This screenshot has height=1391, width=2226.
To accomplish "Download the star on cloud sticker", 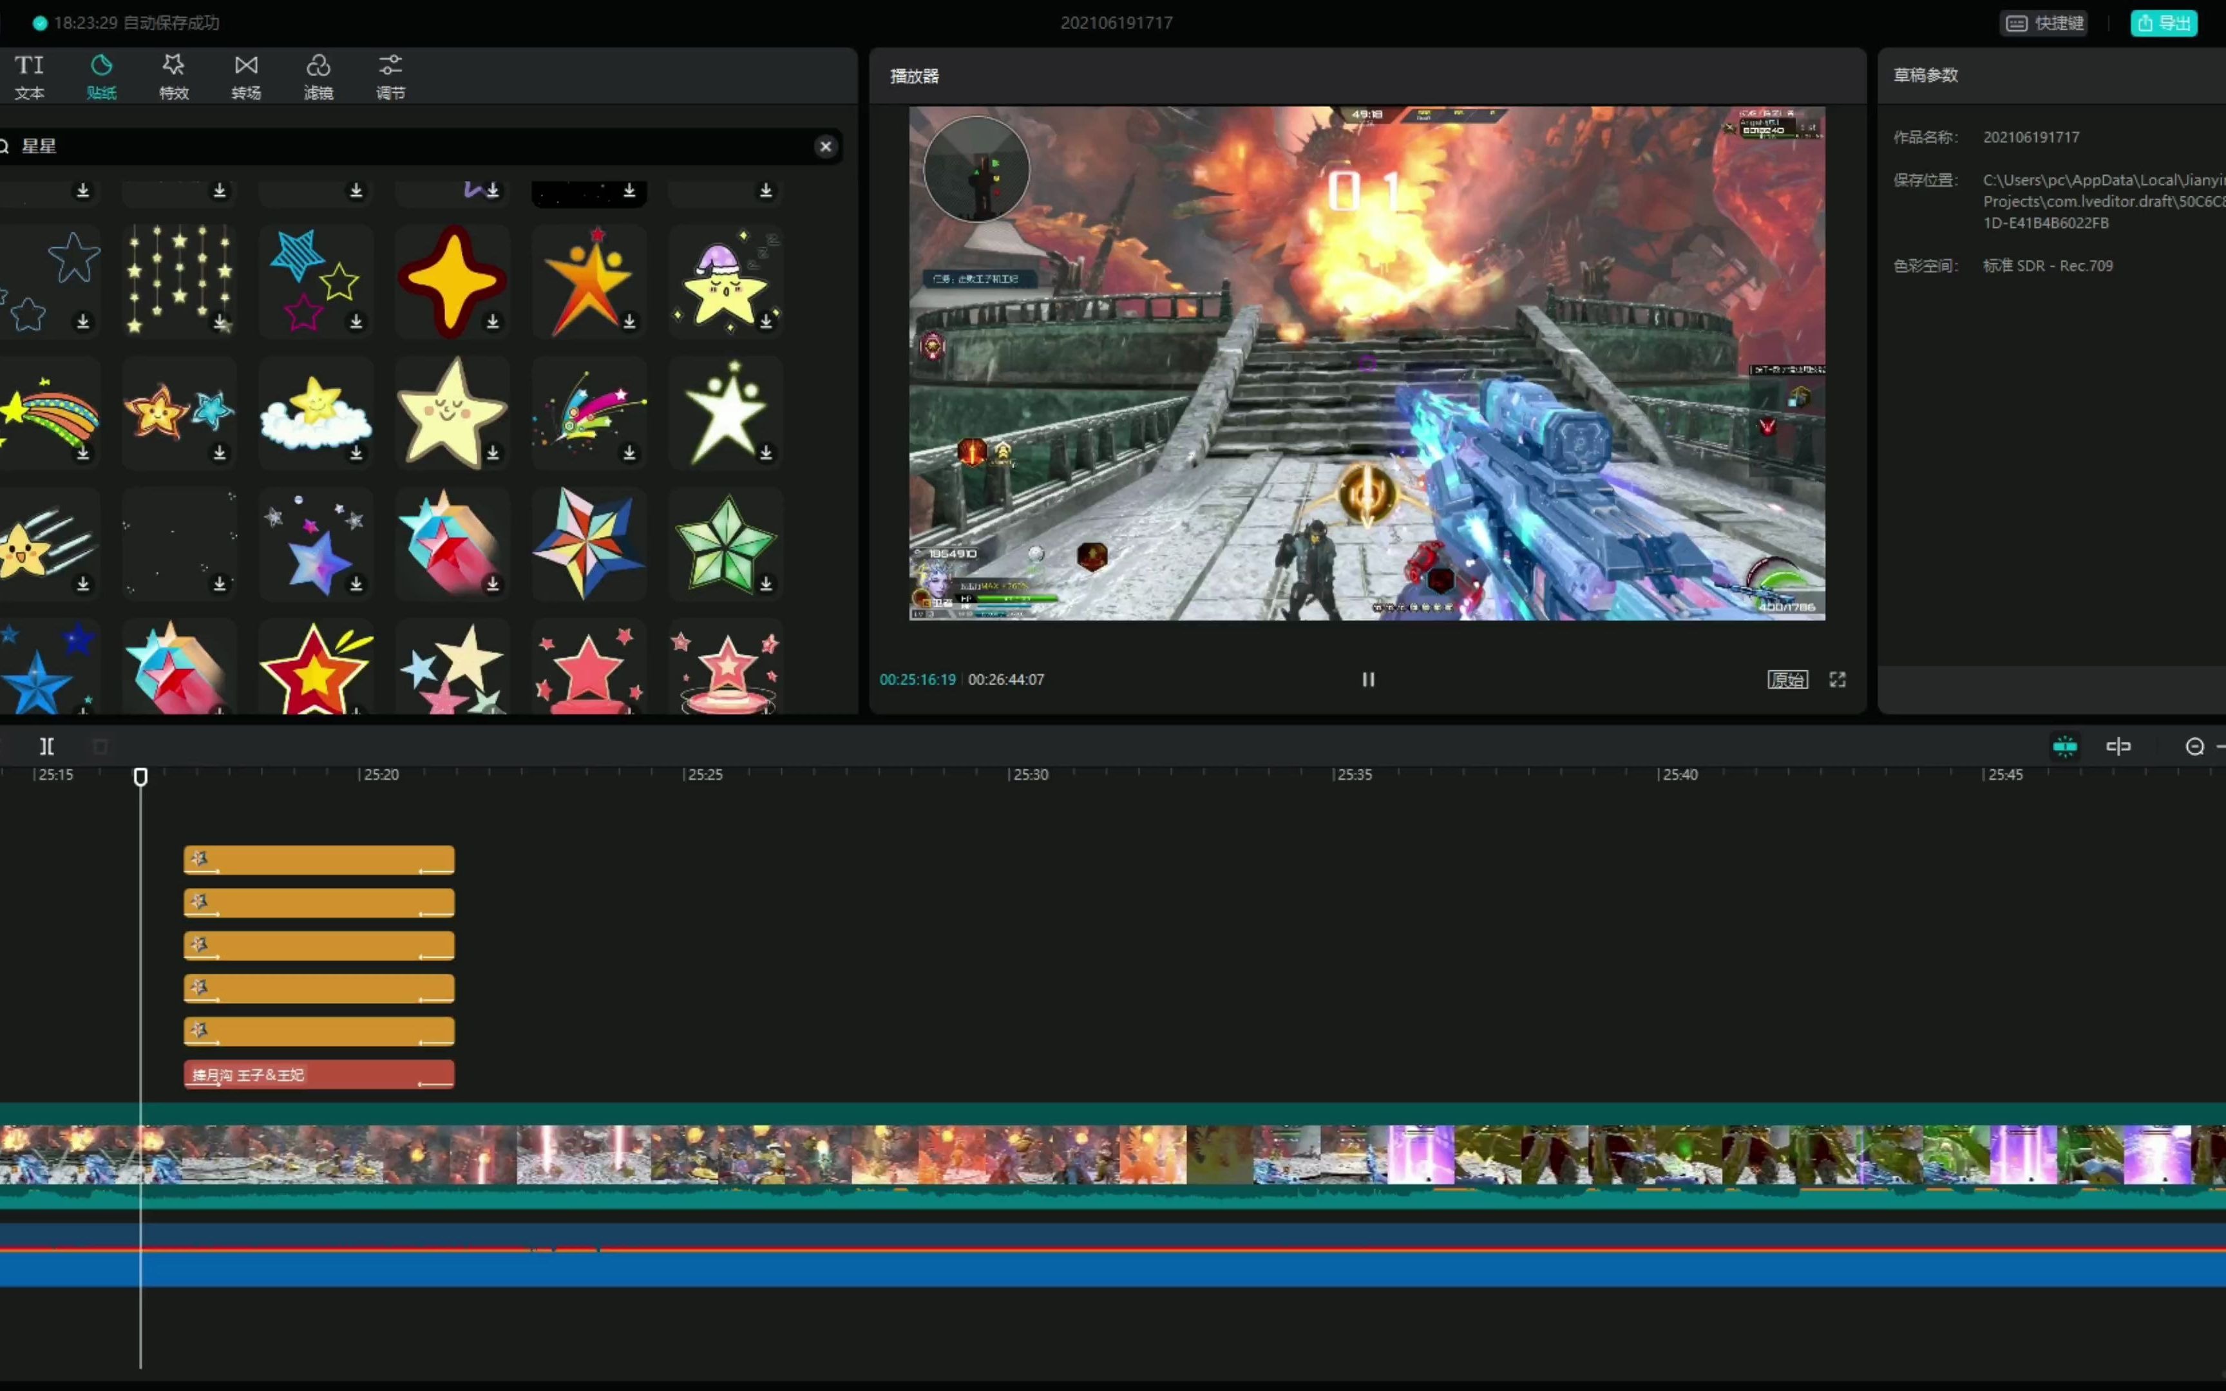I will pyautogui.click(x=357, y=453).
